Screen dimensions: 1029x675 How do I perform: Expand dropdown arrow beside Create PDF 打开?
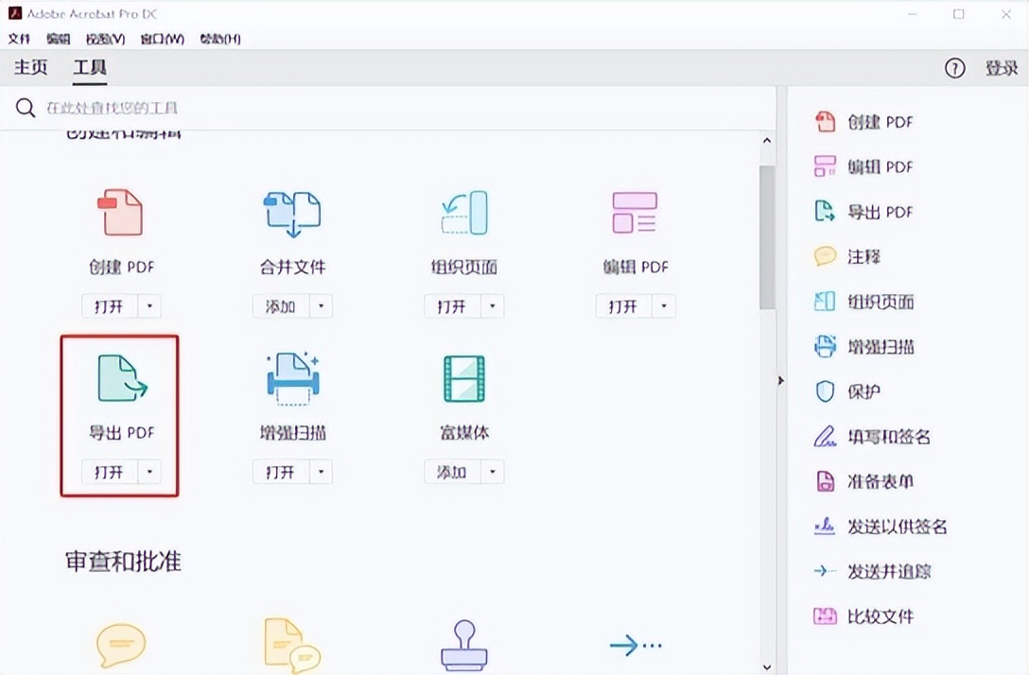[x=151, y=306]
